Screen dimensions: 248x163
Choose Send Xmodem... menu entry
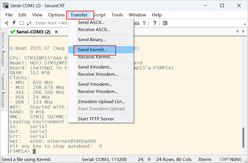101,67
